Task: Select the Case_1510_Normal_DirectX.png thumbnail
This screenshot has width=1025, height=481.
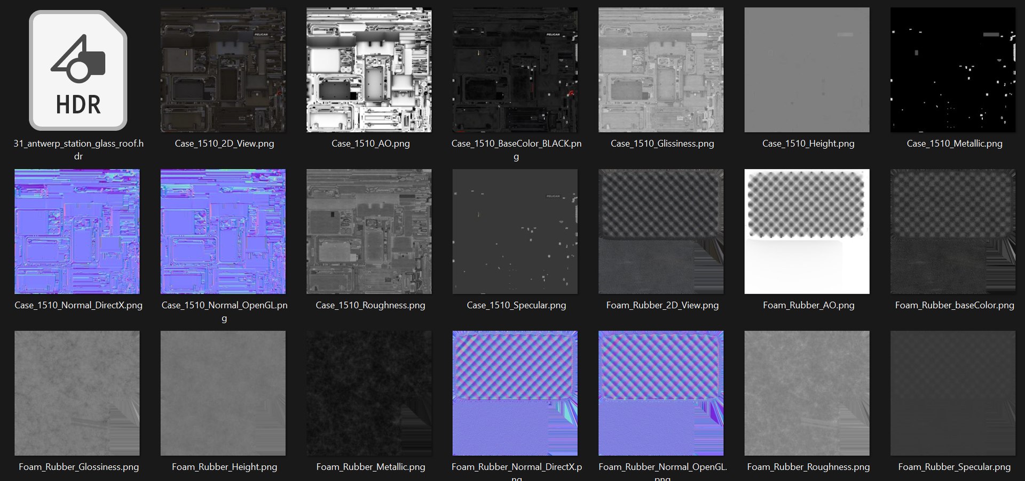Action: tap(77, 231)
